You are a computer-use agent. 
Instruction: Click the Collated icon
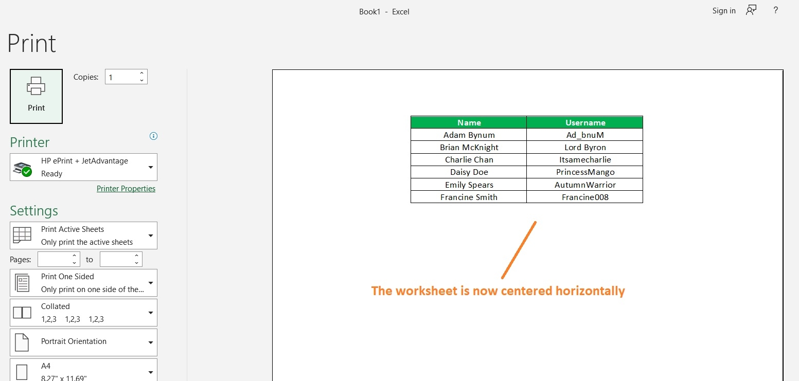22,312
